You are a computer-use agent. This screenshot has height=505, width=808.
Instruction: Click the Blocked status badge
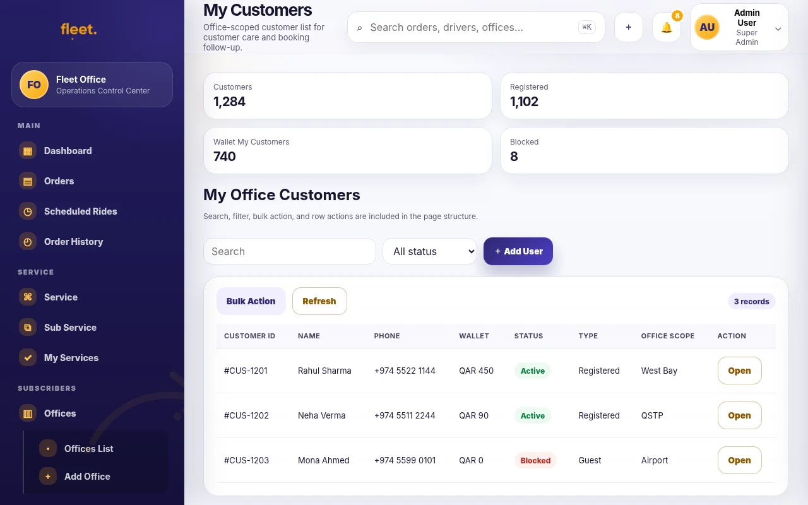pos(535,460)
